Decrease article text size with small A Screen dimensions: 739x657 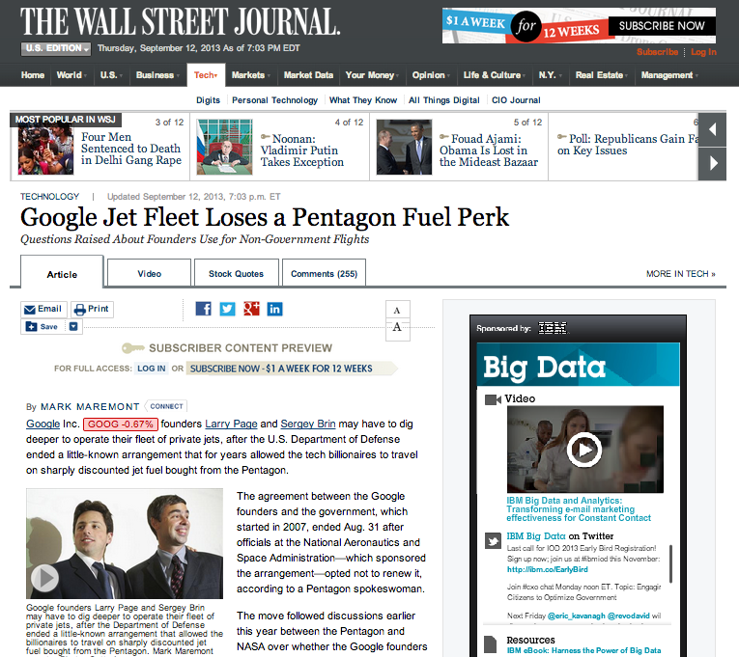tap(396, 310)
